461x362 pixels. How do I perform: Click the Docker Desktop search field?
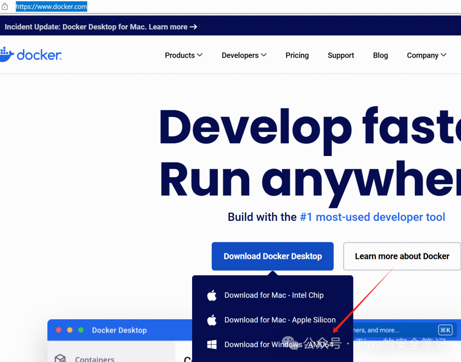coord(406,330)
